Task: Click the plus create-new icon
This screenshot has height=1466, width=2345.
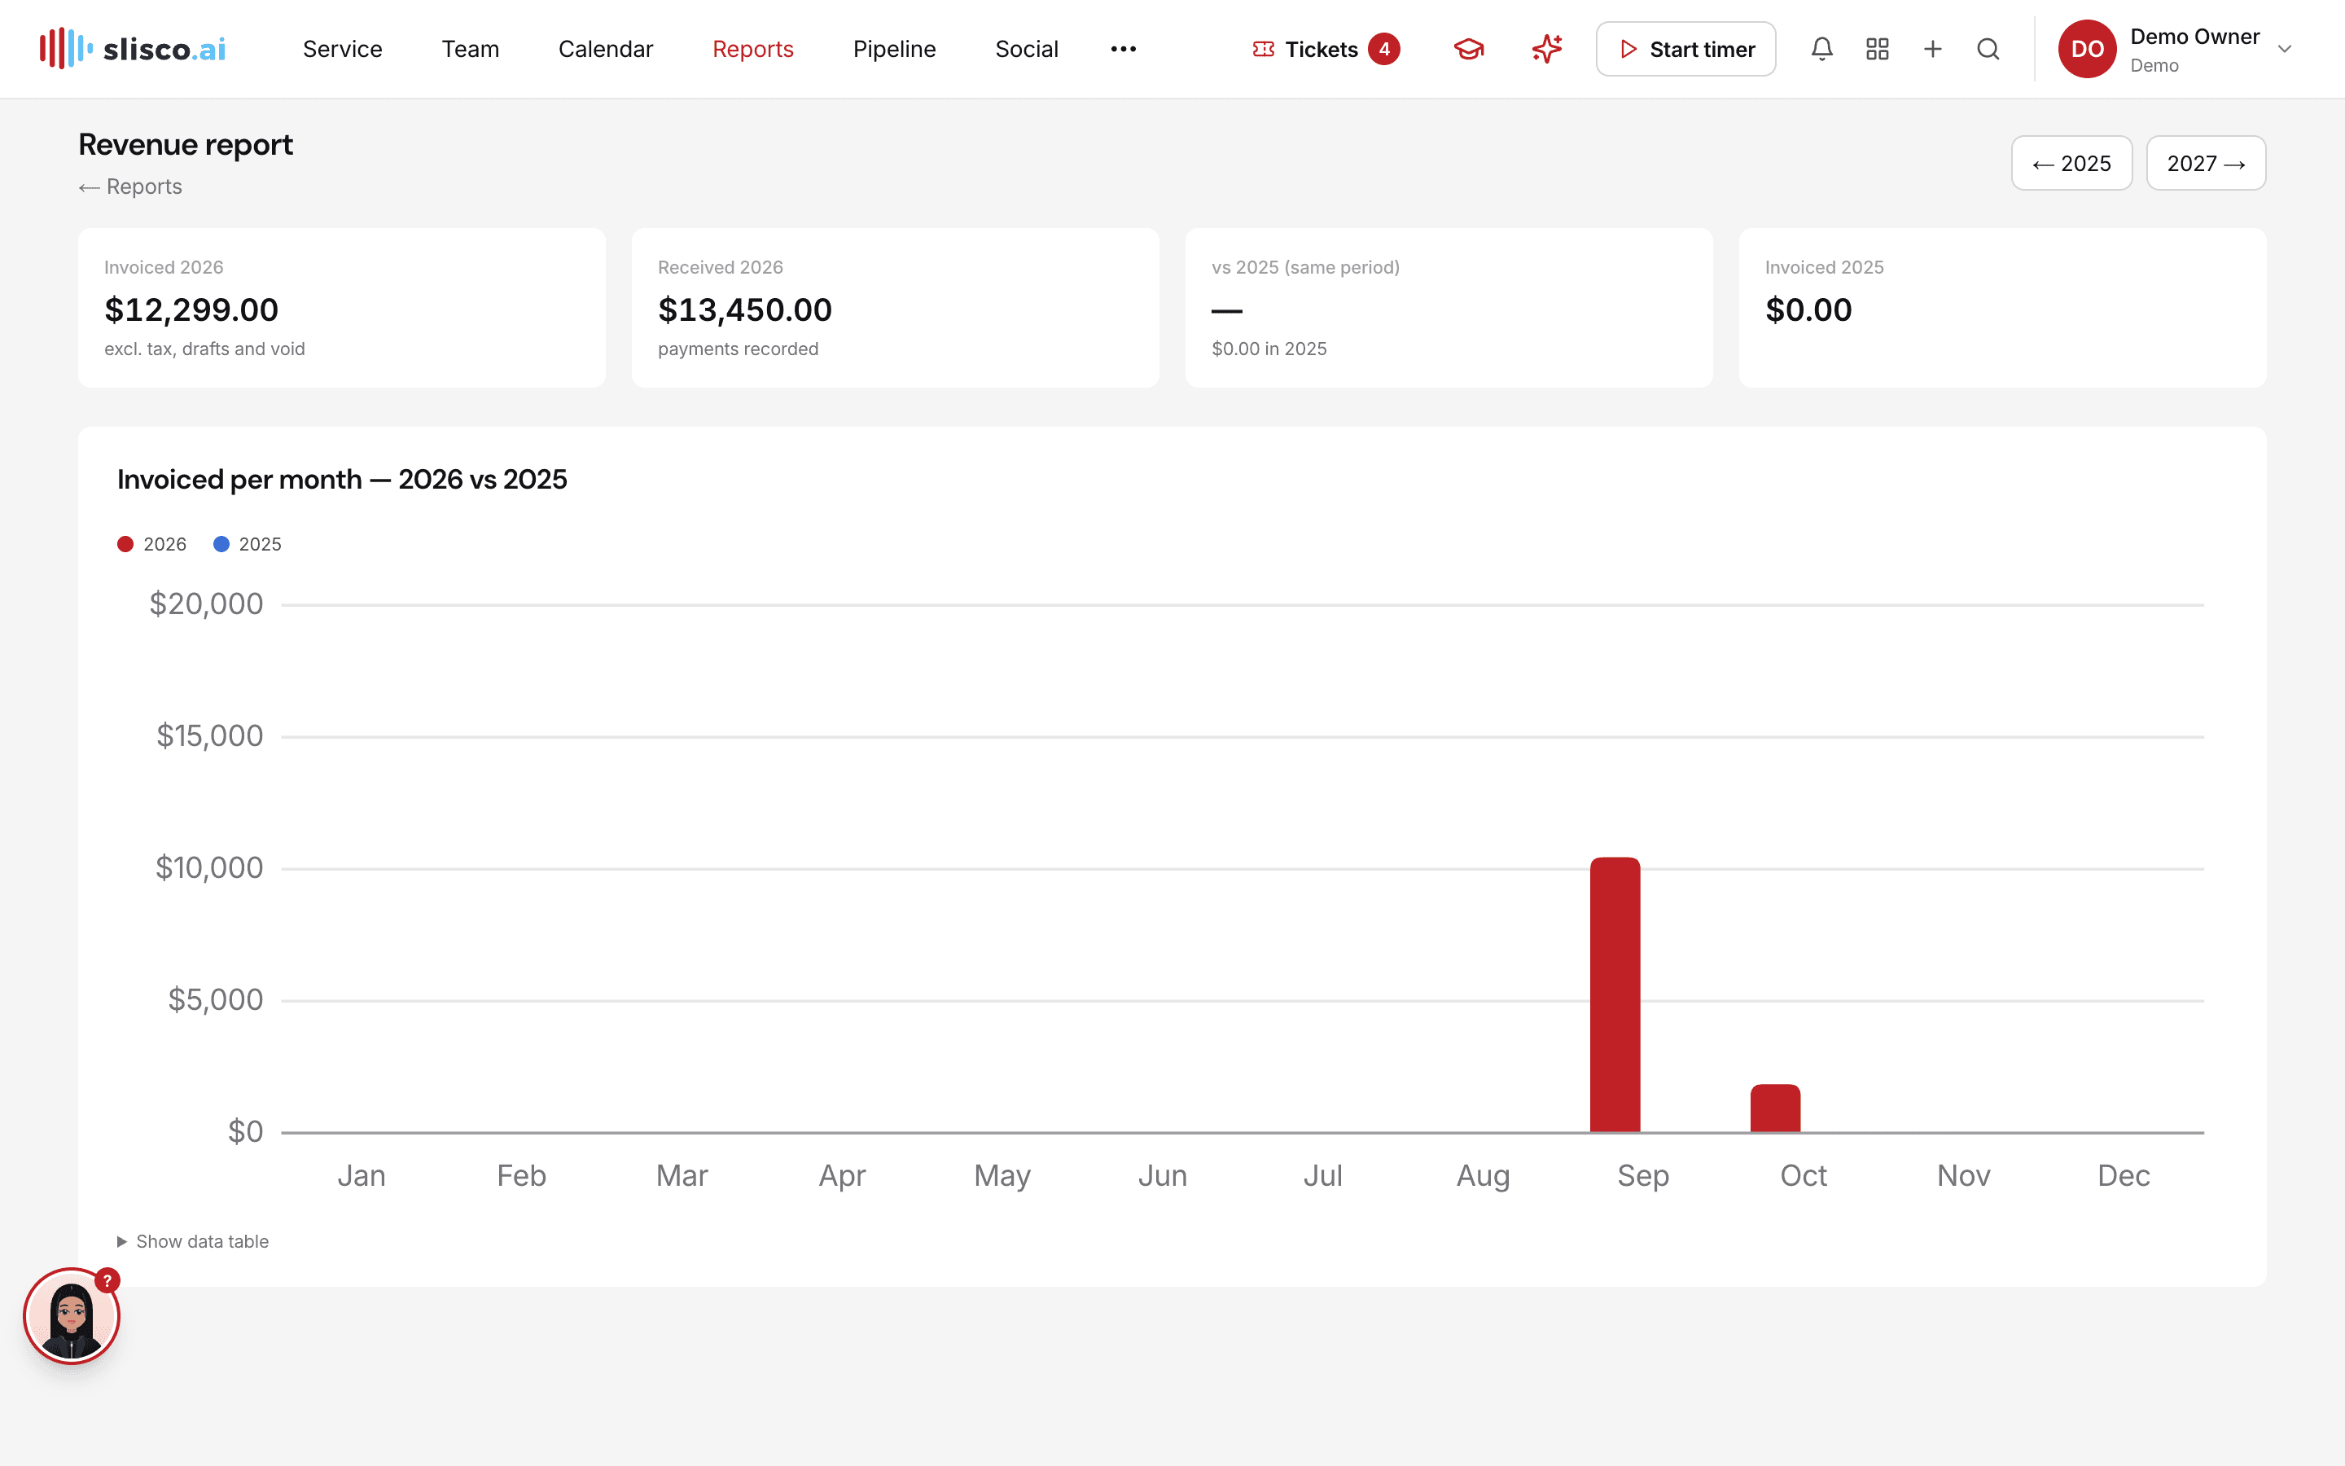Action: [1932, 49]
